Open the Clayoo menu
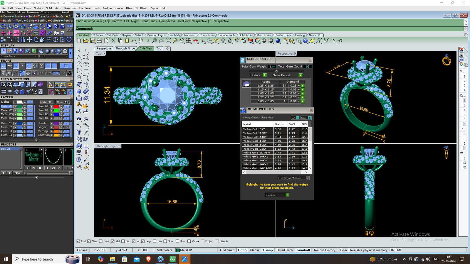470x264 pixels. [x=154, y=8]
